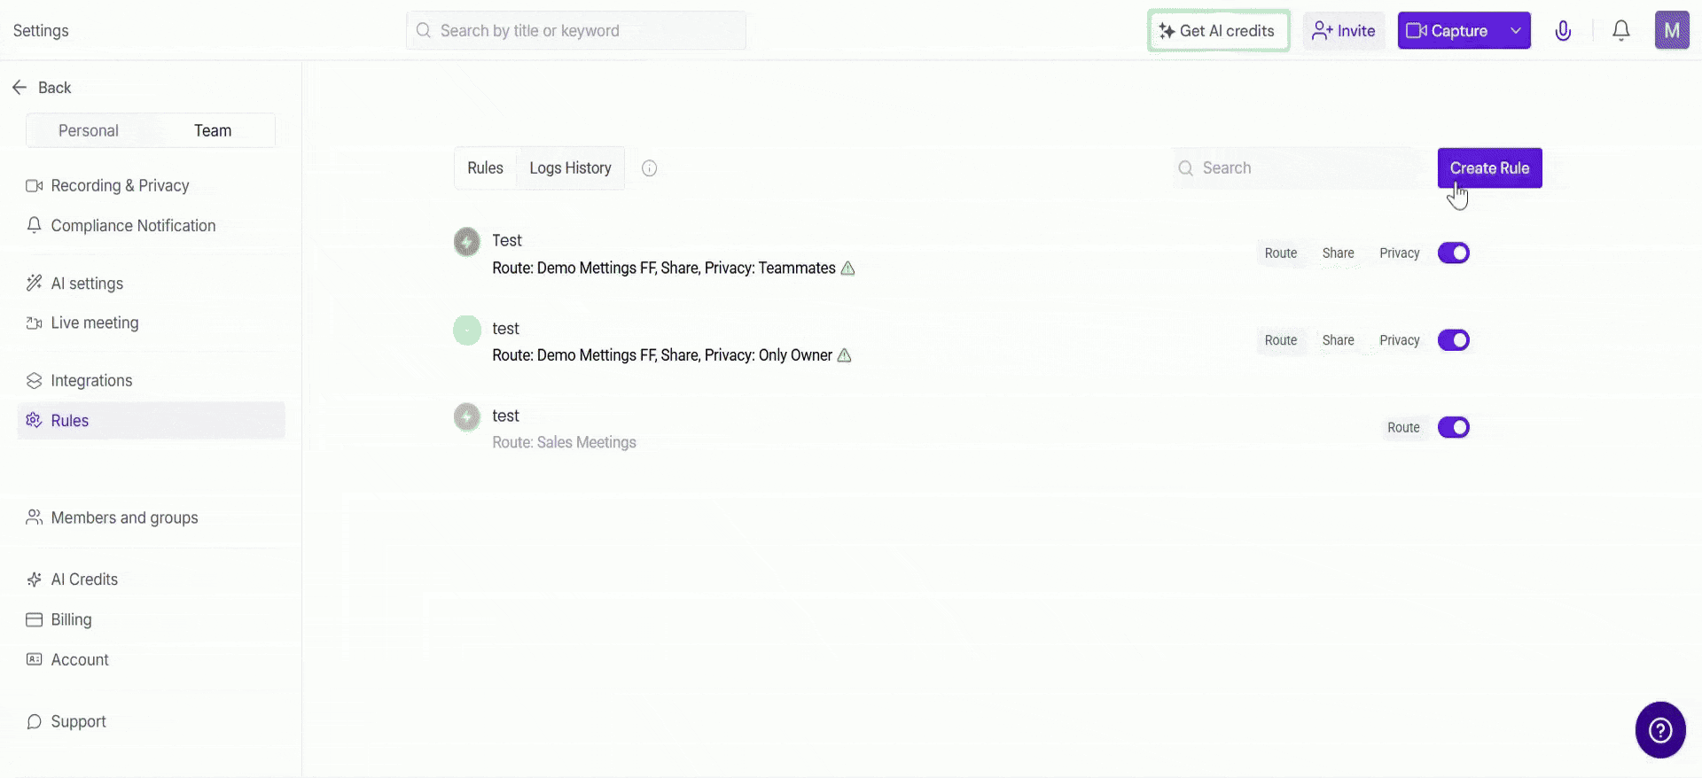This screenshot has height=778, width=1702.
Task: Toggle off the Test Teammates rule
Action: click(x=1454, y=253)
